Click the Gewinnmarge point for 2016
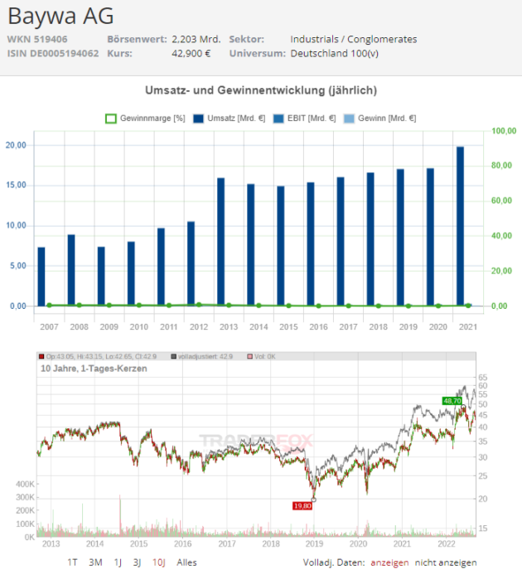 tap(319, 306)
